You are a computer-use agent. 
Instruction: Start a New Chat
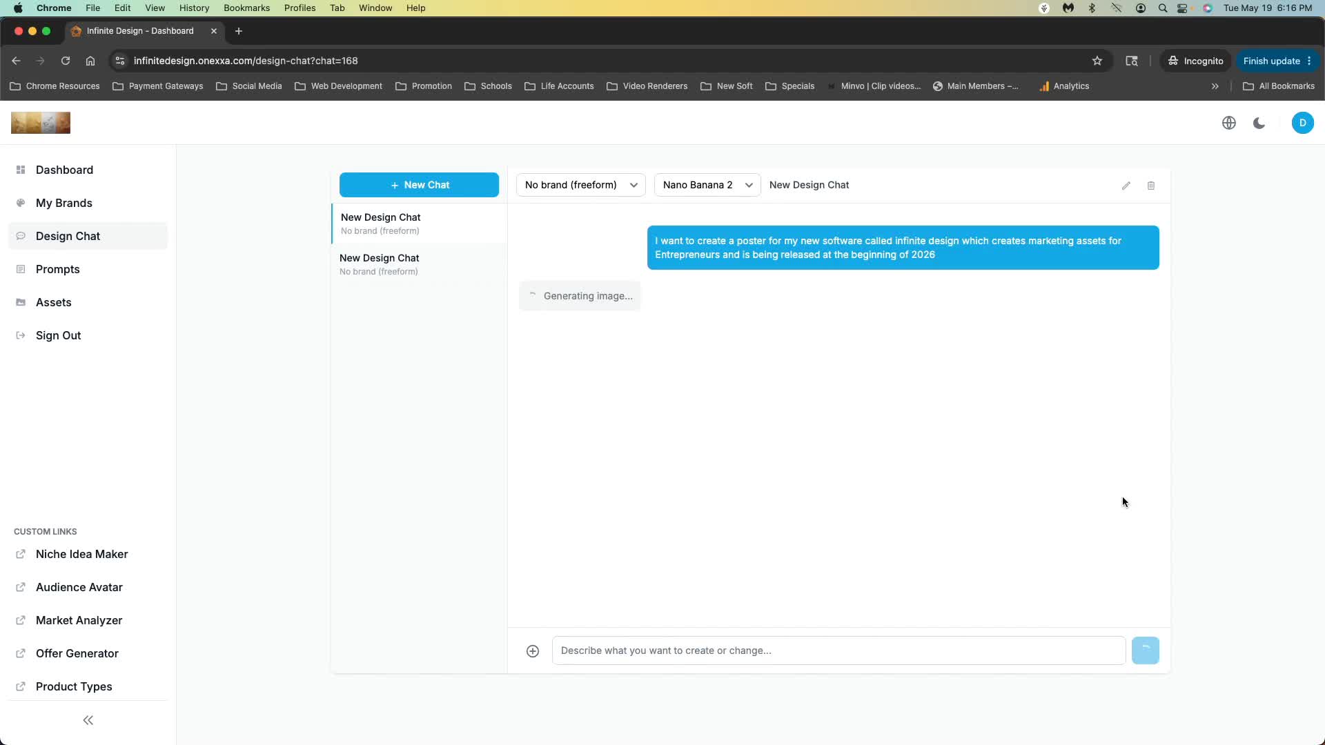[x=419, y=185]
